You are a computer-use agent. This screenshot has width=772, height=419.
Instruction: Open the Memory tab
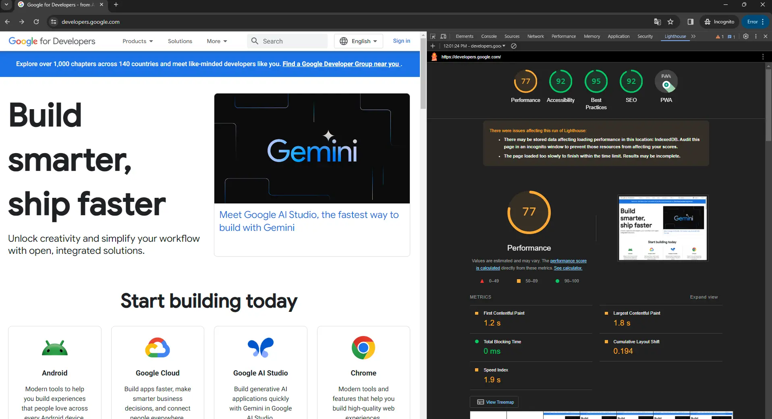[591, 36]
